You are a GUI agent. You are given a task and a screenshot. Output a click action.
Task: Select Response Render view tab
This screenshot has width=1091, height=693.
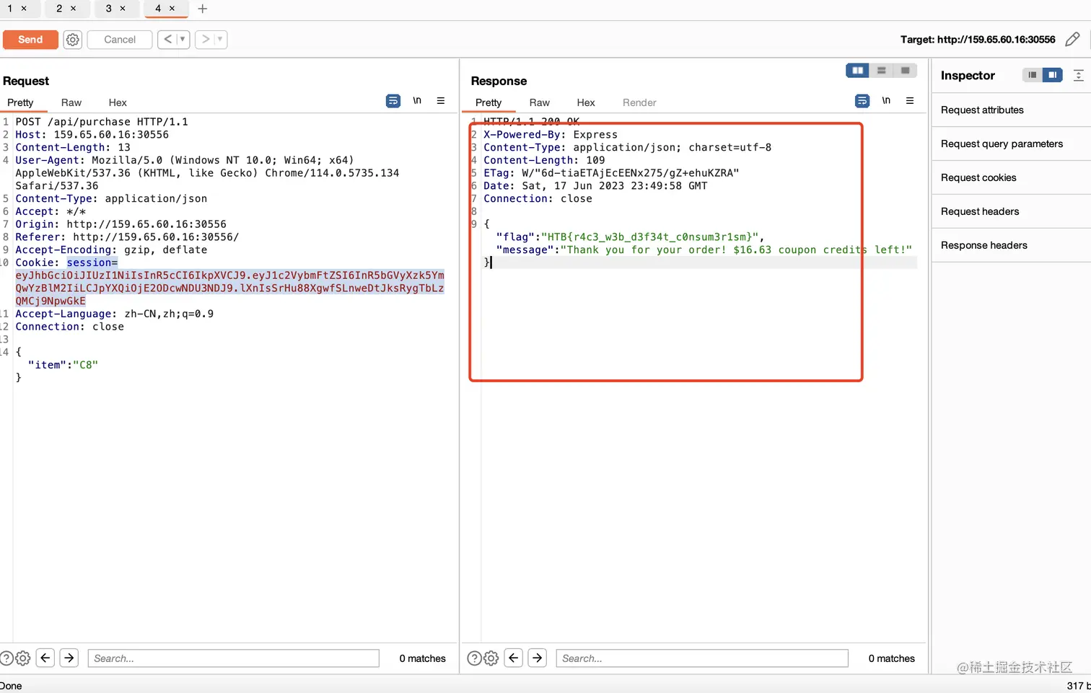639,102
